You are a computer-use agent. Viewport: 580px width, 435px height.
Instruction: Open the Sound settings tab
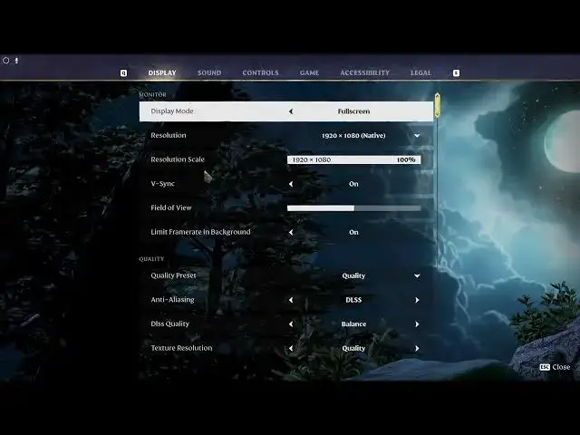pos(209,72)
